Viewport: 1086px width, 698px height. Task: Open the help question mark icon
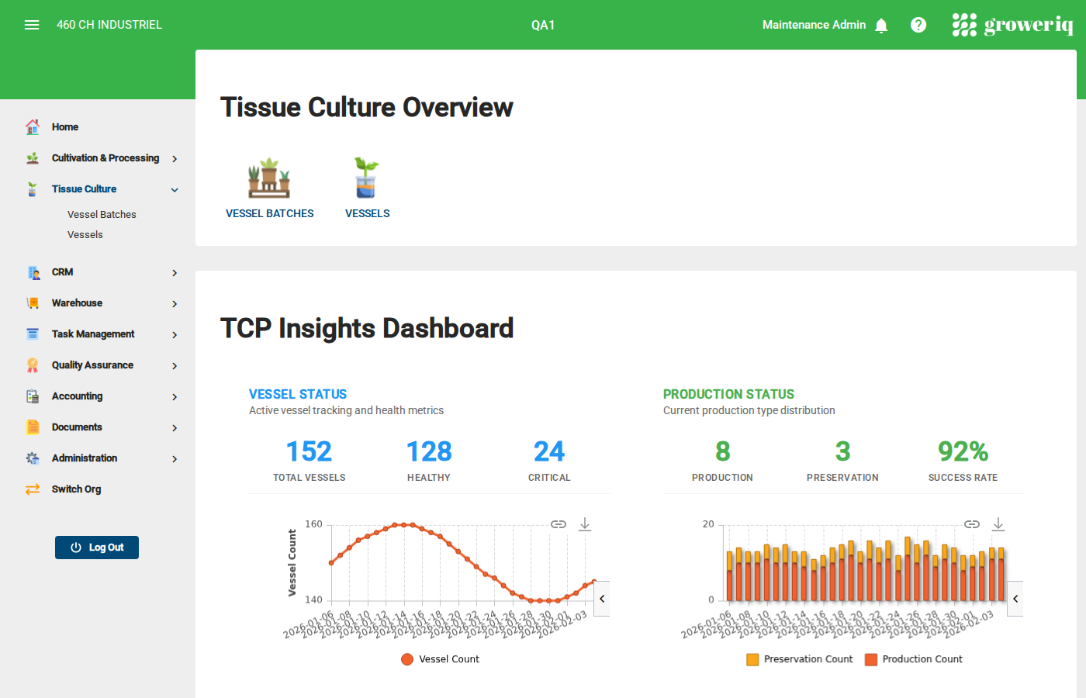[918, 25]
